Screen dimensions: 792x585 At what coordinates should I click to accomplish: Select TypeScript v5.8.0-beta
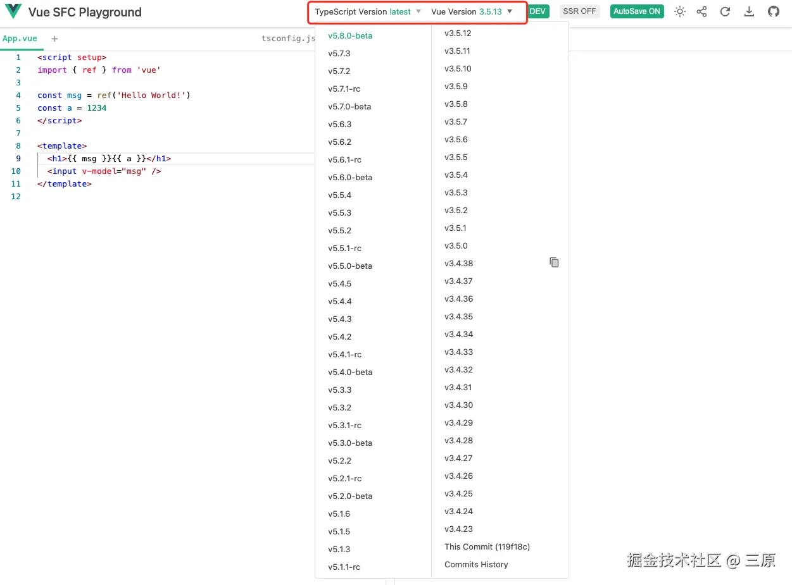[x=350, y=36]
